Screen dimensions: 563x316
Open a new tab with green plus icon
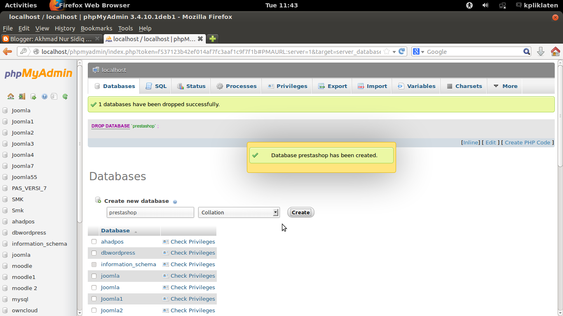coord(212,39)
